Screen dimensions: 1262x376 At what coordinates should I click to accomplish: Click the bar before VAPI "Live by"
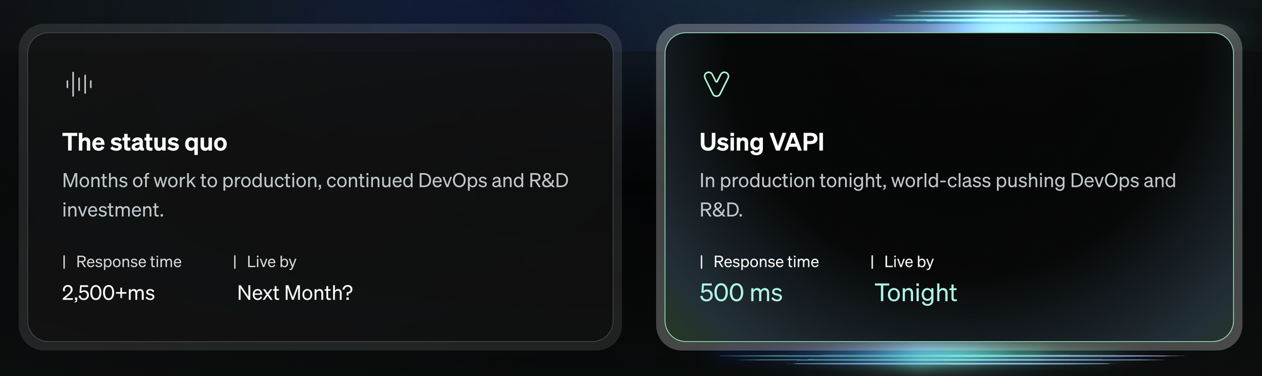tap(872, 262)
